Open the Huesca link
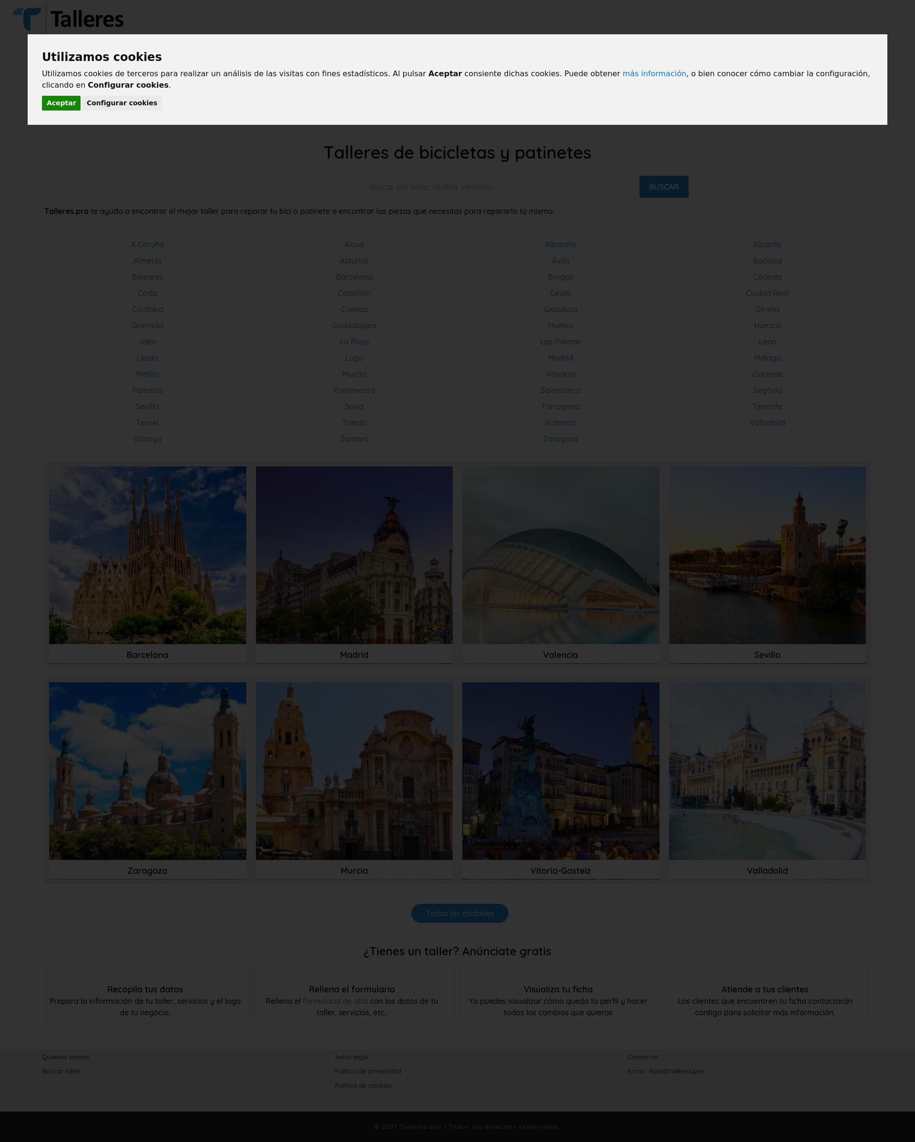 767,326
